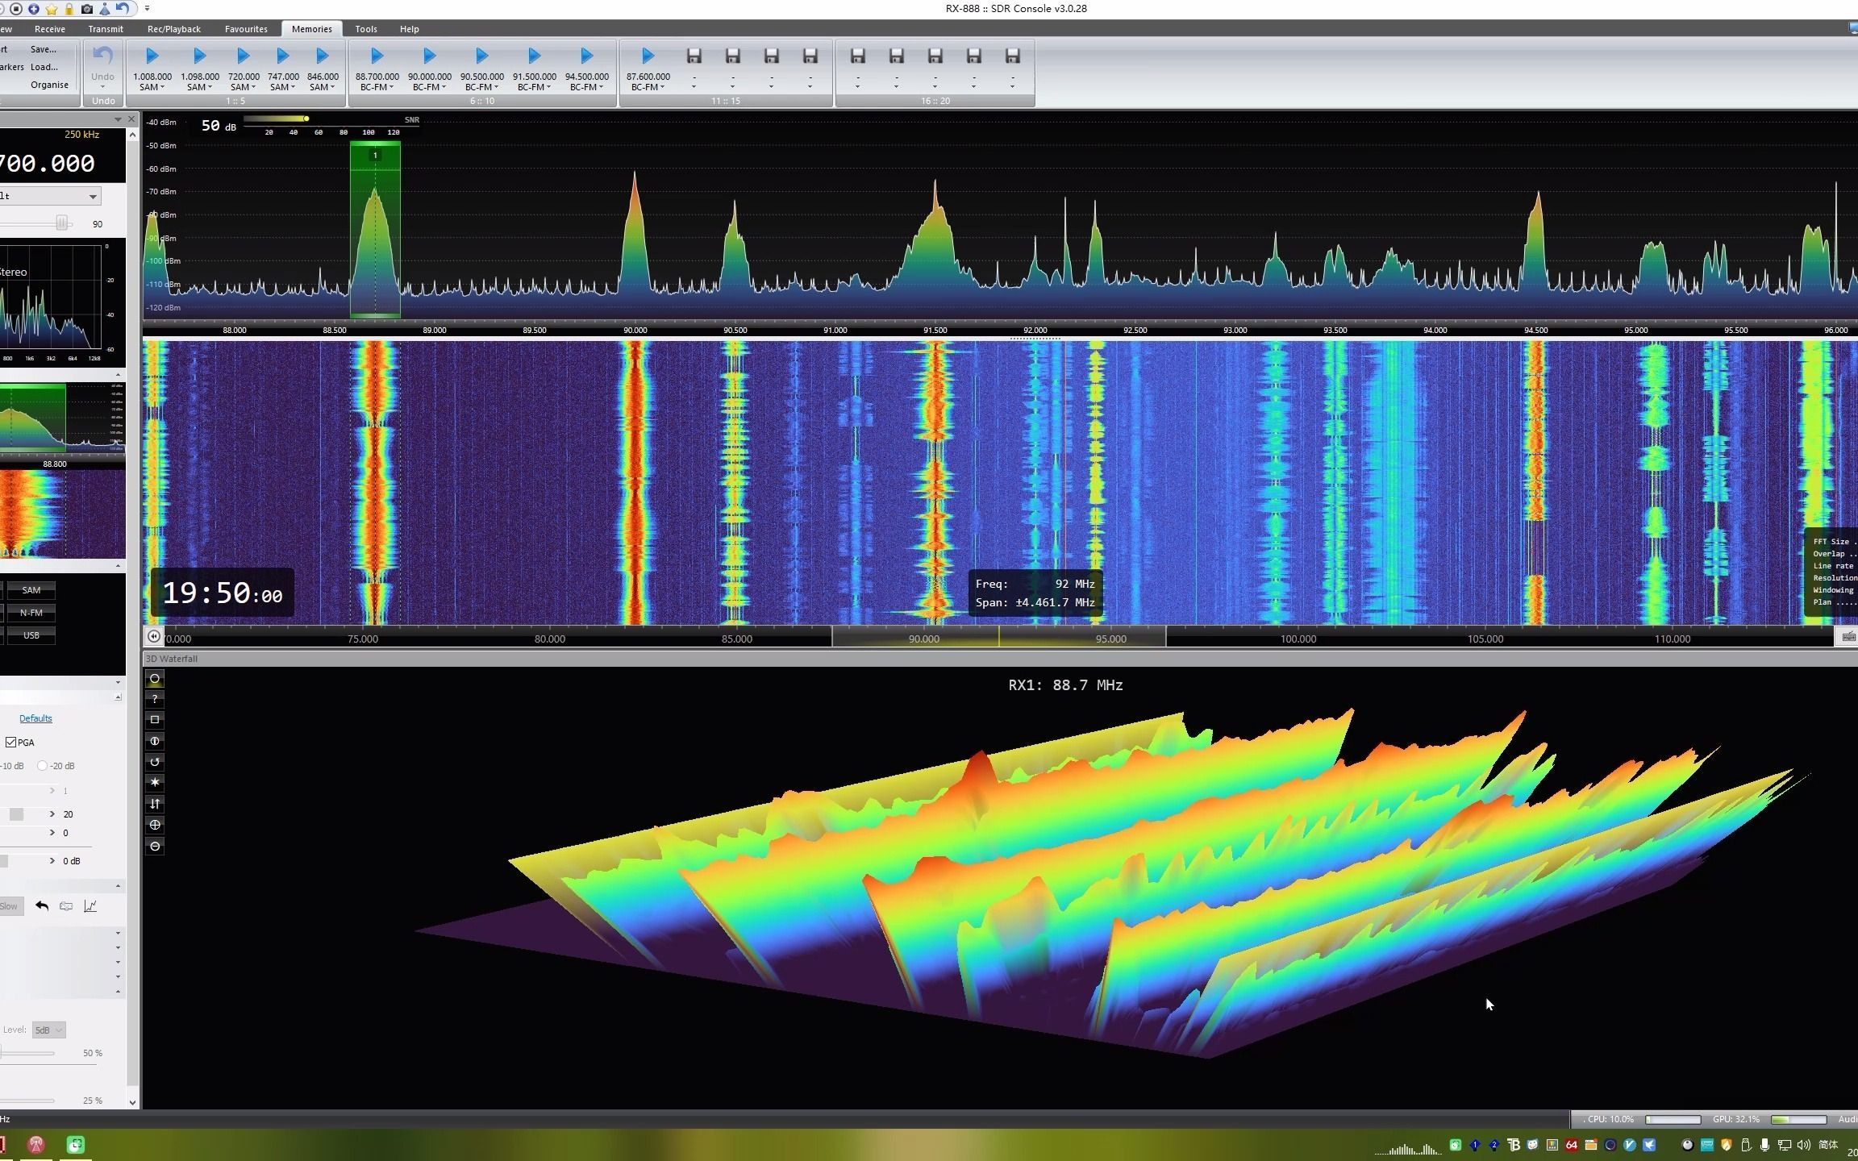This screenshot has height=1161, width=1858.
Task: Click the zoom-out minus icon in 3D Waterfall toolbar
Action: [155, 846]
